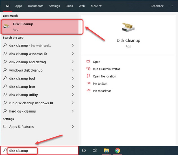Click the magnifier beside 'disk cleanup tool'

tap(5, 78)
